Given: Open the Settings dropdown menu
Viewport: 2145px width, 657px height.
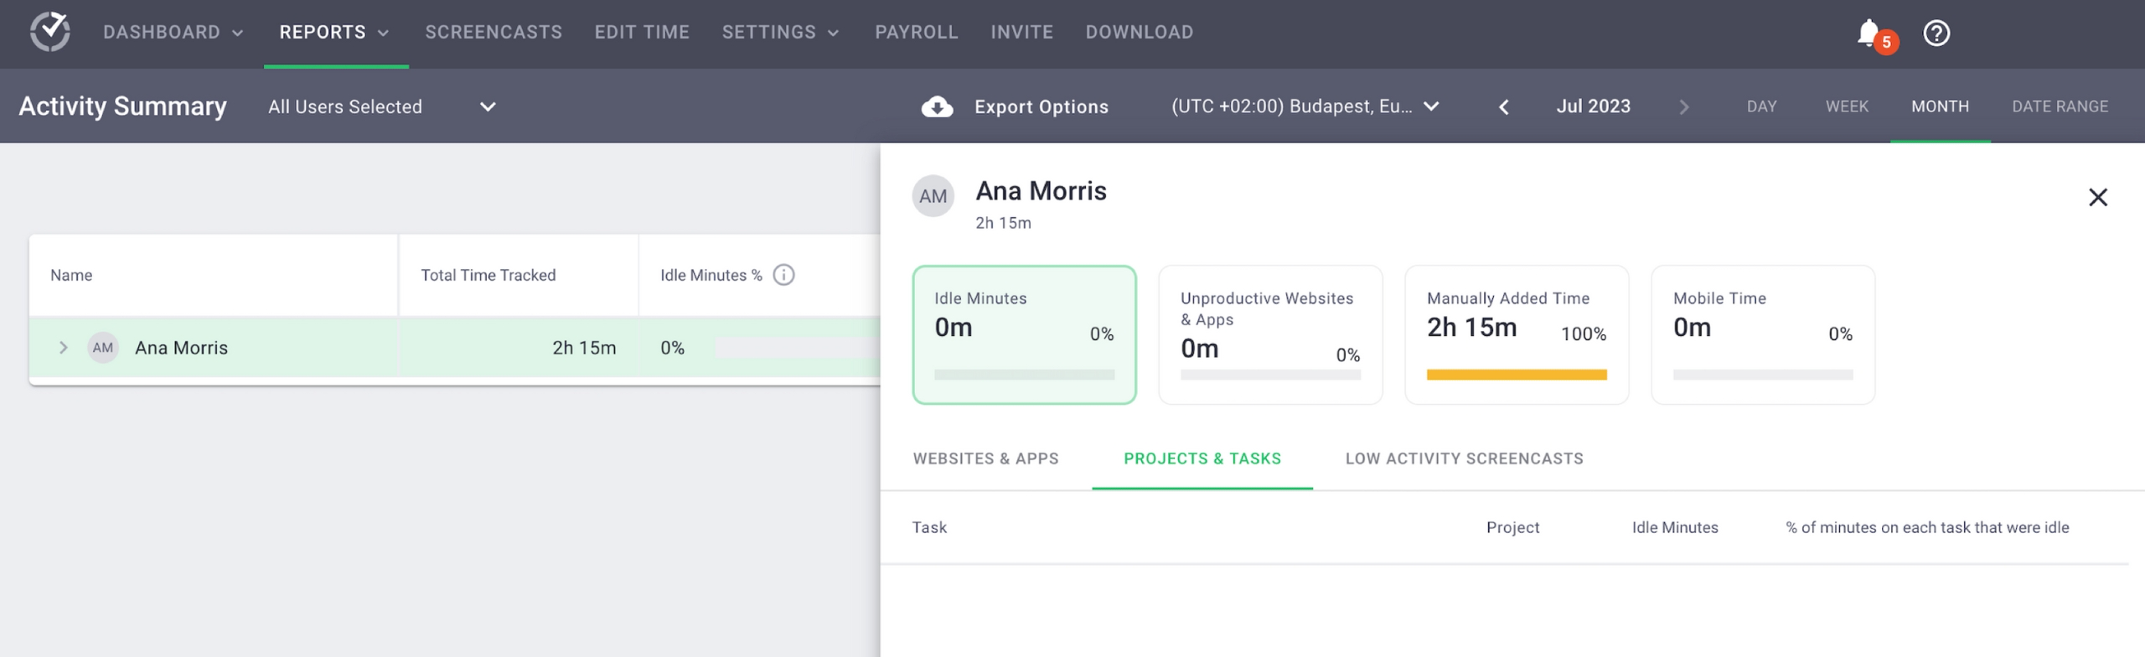Looking at the screenshot, I should tap(781, 33).
